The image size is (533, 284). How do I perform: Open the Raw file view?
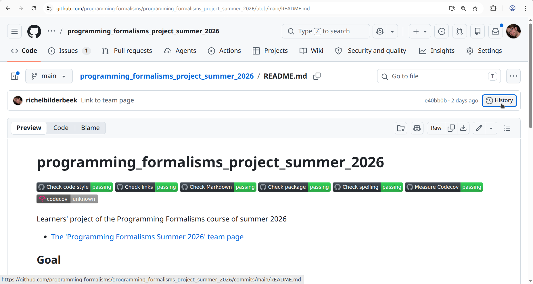[436, 128]
